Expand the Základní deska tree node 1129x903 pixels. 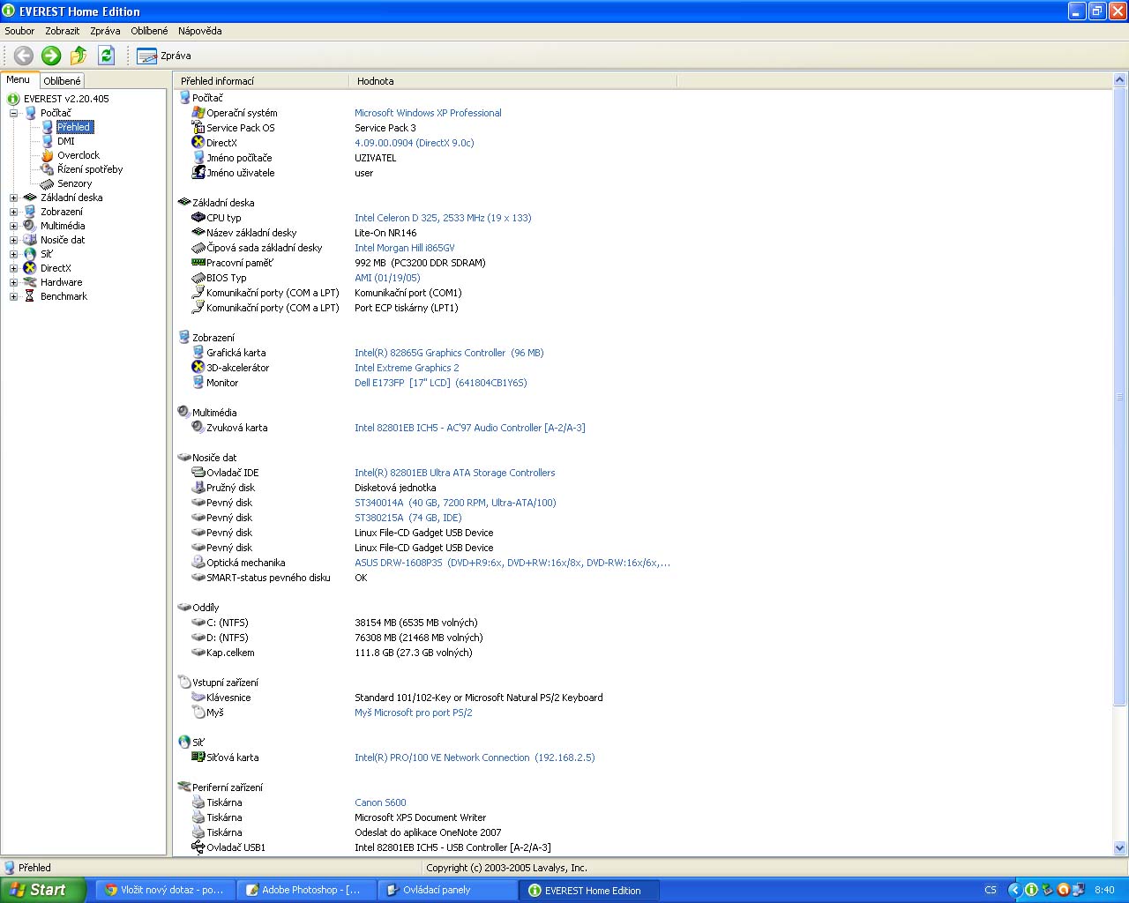click(x=13, y=198)
